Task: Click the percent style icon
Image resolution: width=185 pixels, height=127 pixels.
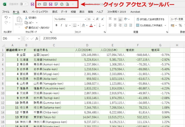Action: coord(180,25)
